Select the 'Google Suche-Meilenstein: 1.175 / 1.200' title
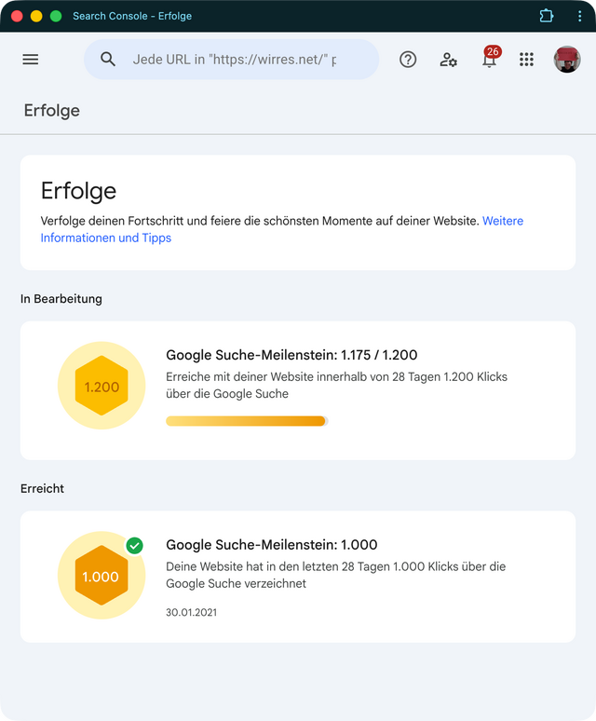 (x=291, y=355)
